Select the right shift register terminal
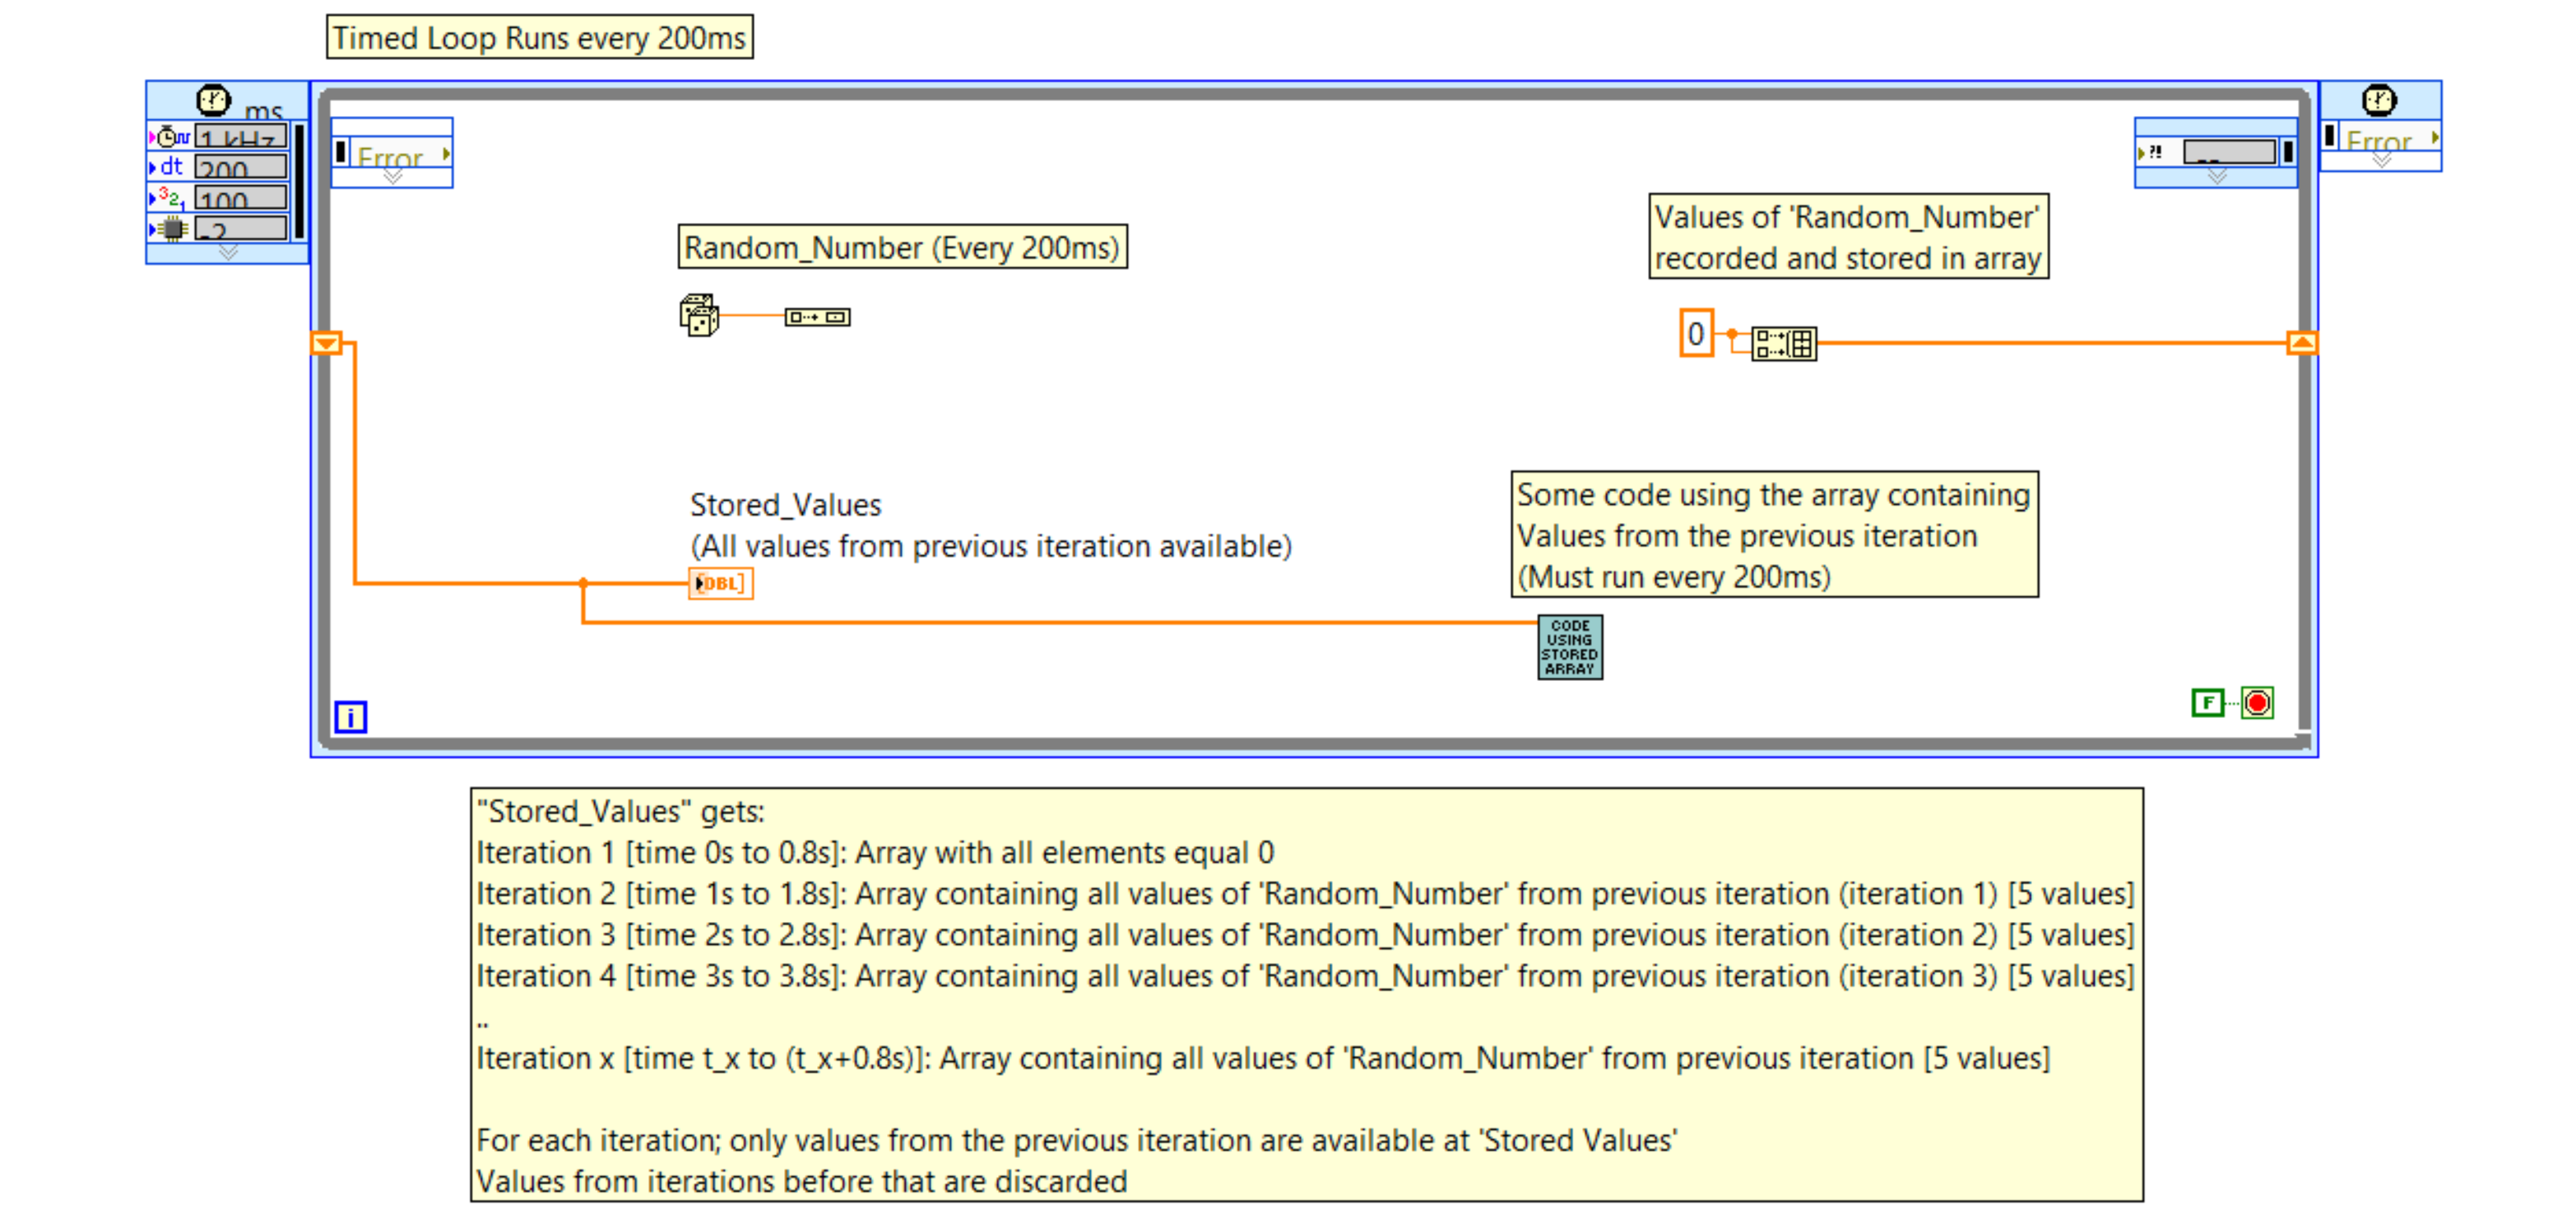This screenshot has width=2576, height=1209. click(2301, 343)
